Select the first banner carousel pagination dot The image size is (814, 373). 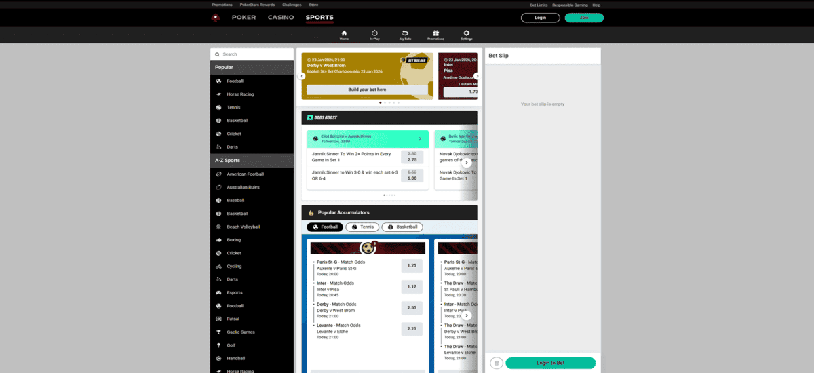pos(380,102)
